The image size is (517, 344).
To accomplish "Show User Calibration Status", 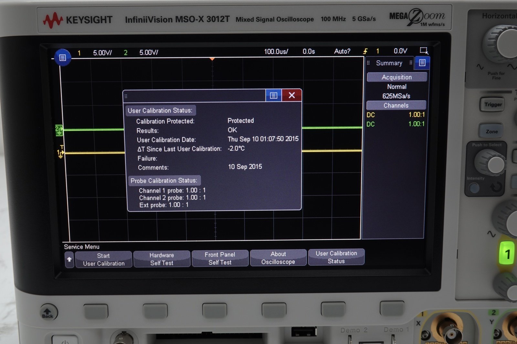I will [336, 257].
